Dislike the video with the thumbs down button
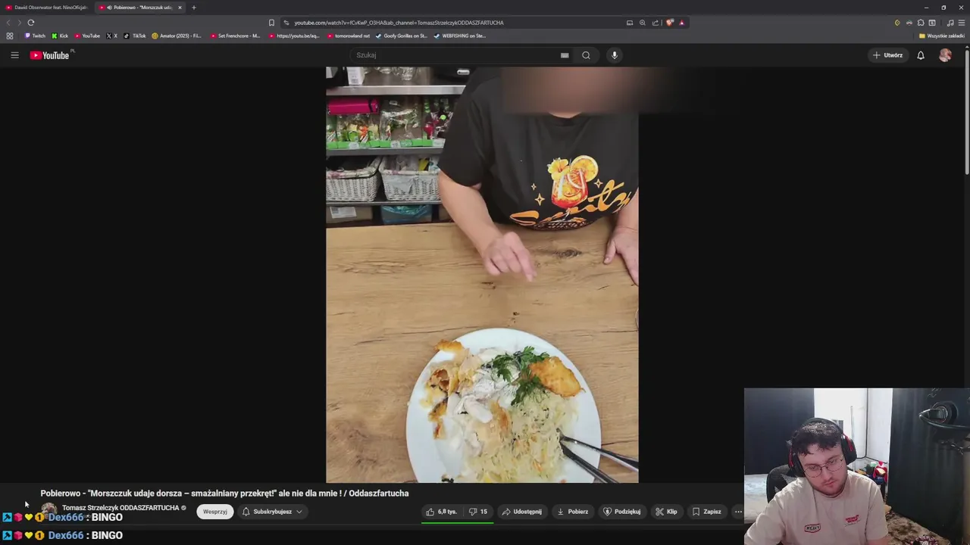 478,512
